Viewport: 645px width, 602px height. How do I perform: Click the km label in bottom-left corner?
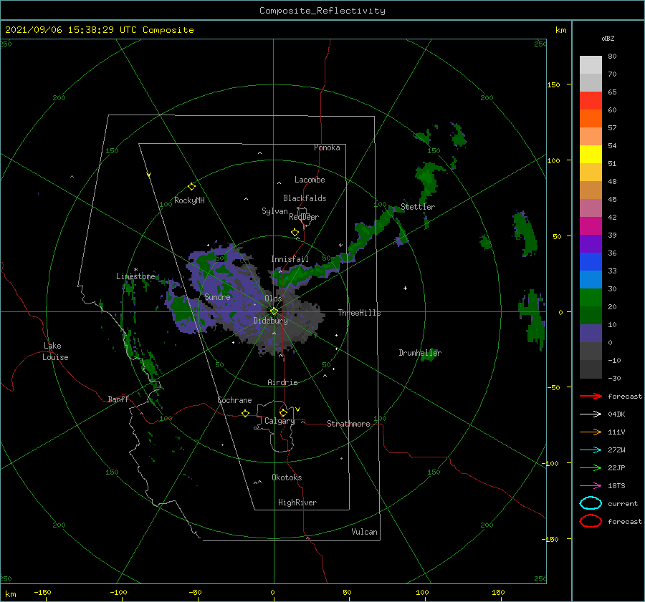(11, 594)
